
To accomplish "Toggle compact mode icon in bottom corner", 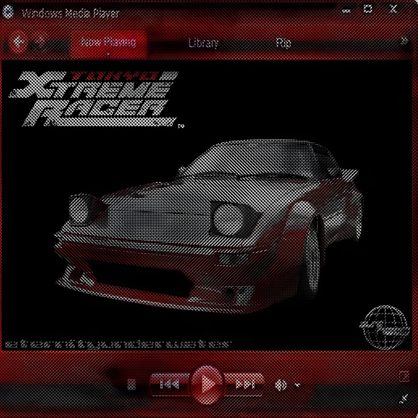I will click(x=404, y=399).
